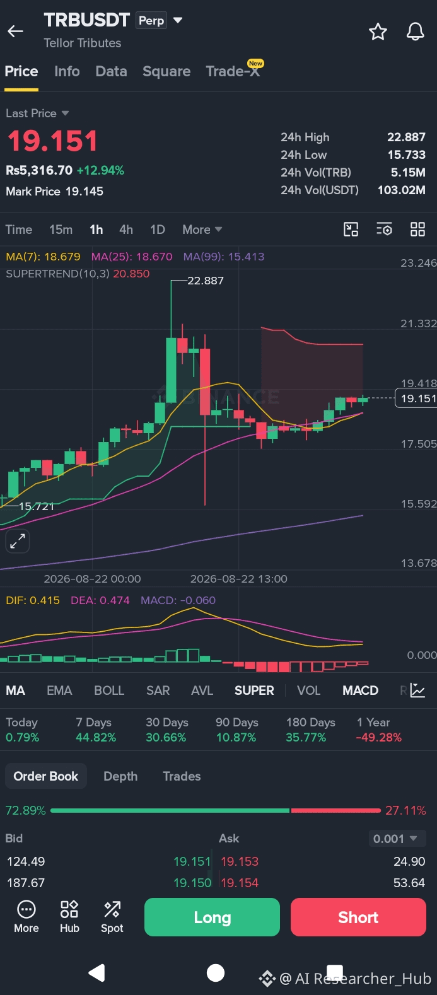Tap the 27.11% ask ratio bar

pyautogui.click(x=336, y=810)
